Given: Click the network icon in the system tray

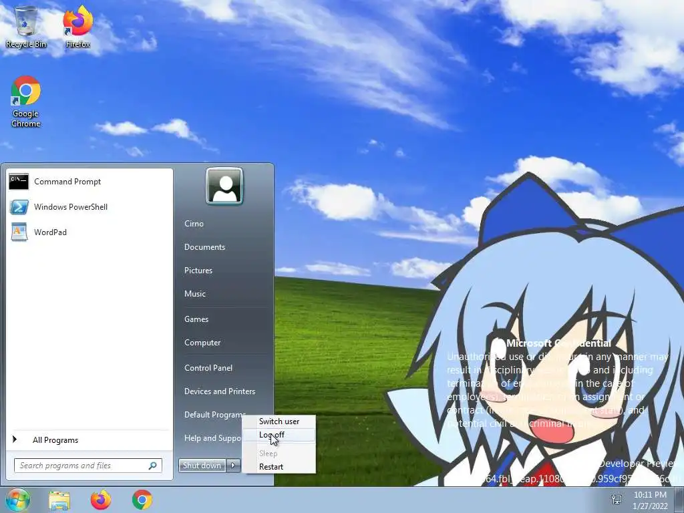Looking at the screenshot, I should point(617,500).
